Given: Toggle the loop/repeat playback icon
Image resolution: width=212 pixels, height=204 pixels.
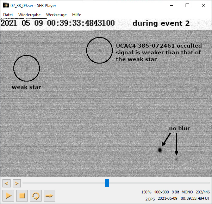Looking at the screenshot, I should [36, 195].
